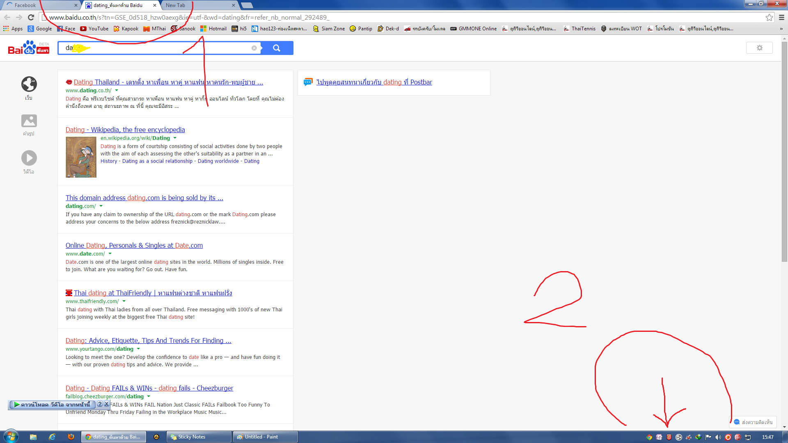Bookmark this page with the star icon

tap(769, 17)
